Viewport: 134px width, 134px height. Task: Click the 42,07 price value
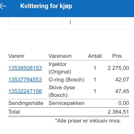pyautogui.click(x=122, y=80)
